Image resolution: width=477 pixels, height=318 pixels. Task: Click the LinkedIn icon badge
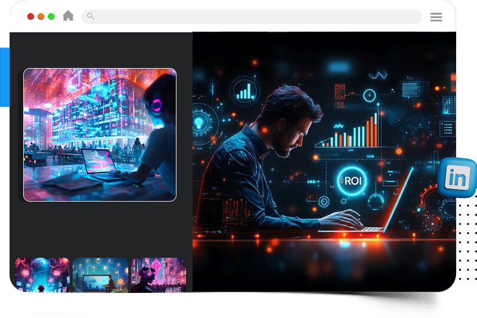458,178
